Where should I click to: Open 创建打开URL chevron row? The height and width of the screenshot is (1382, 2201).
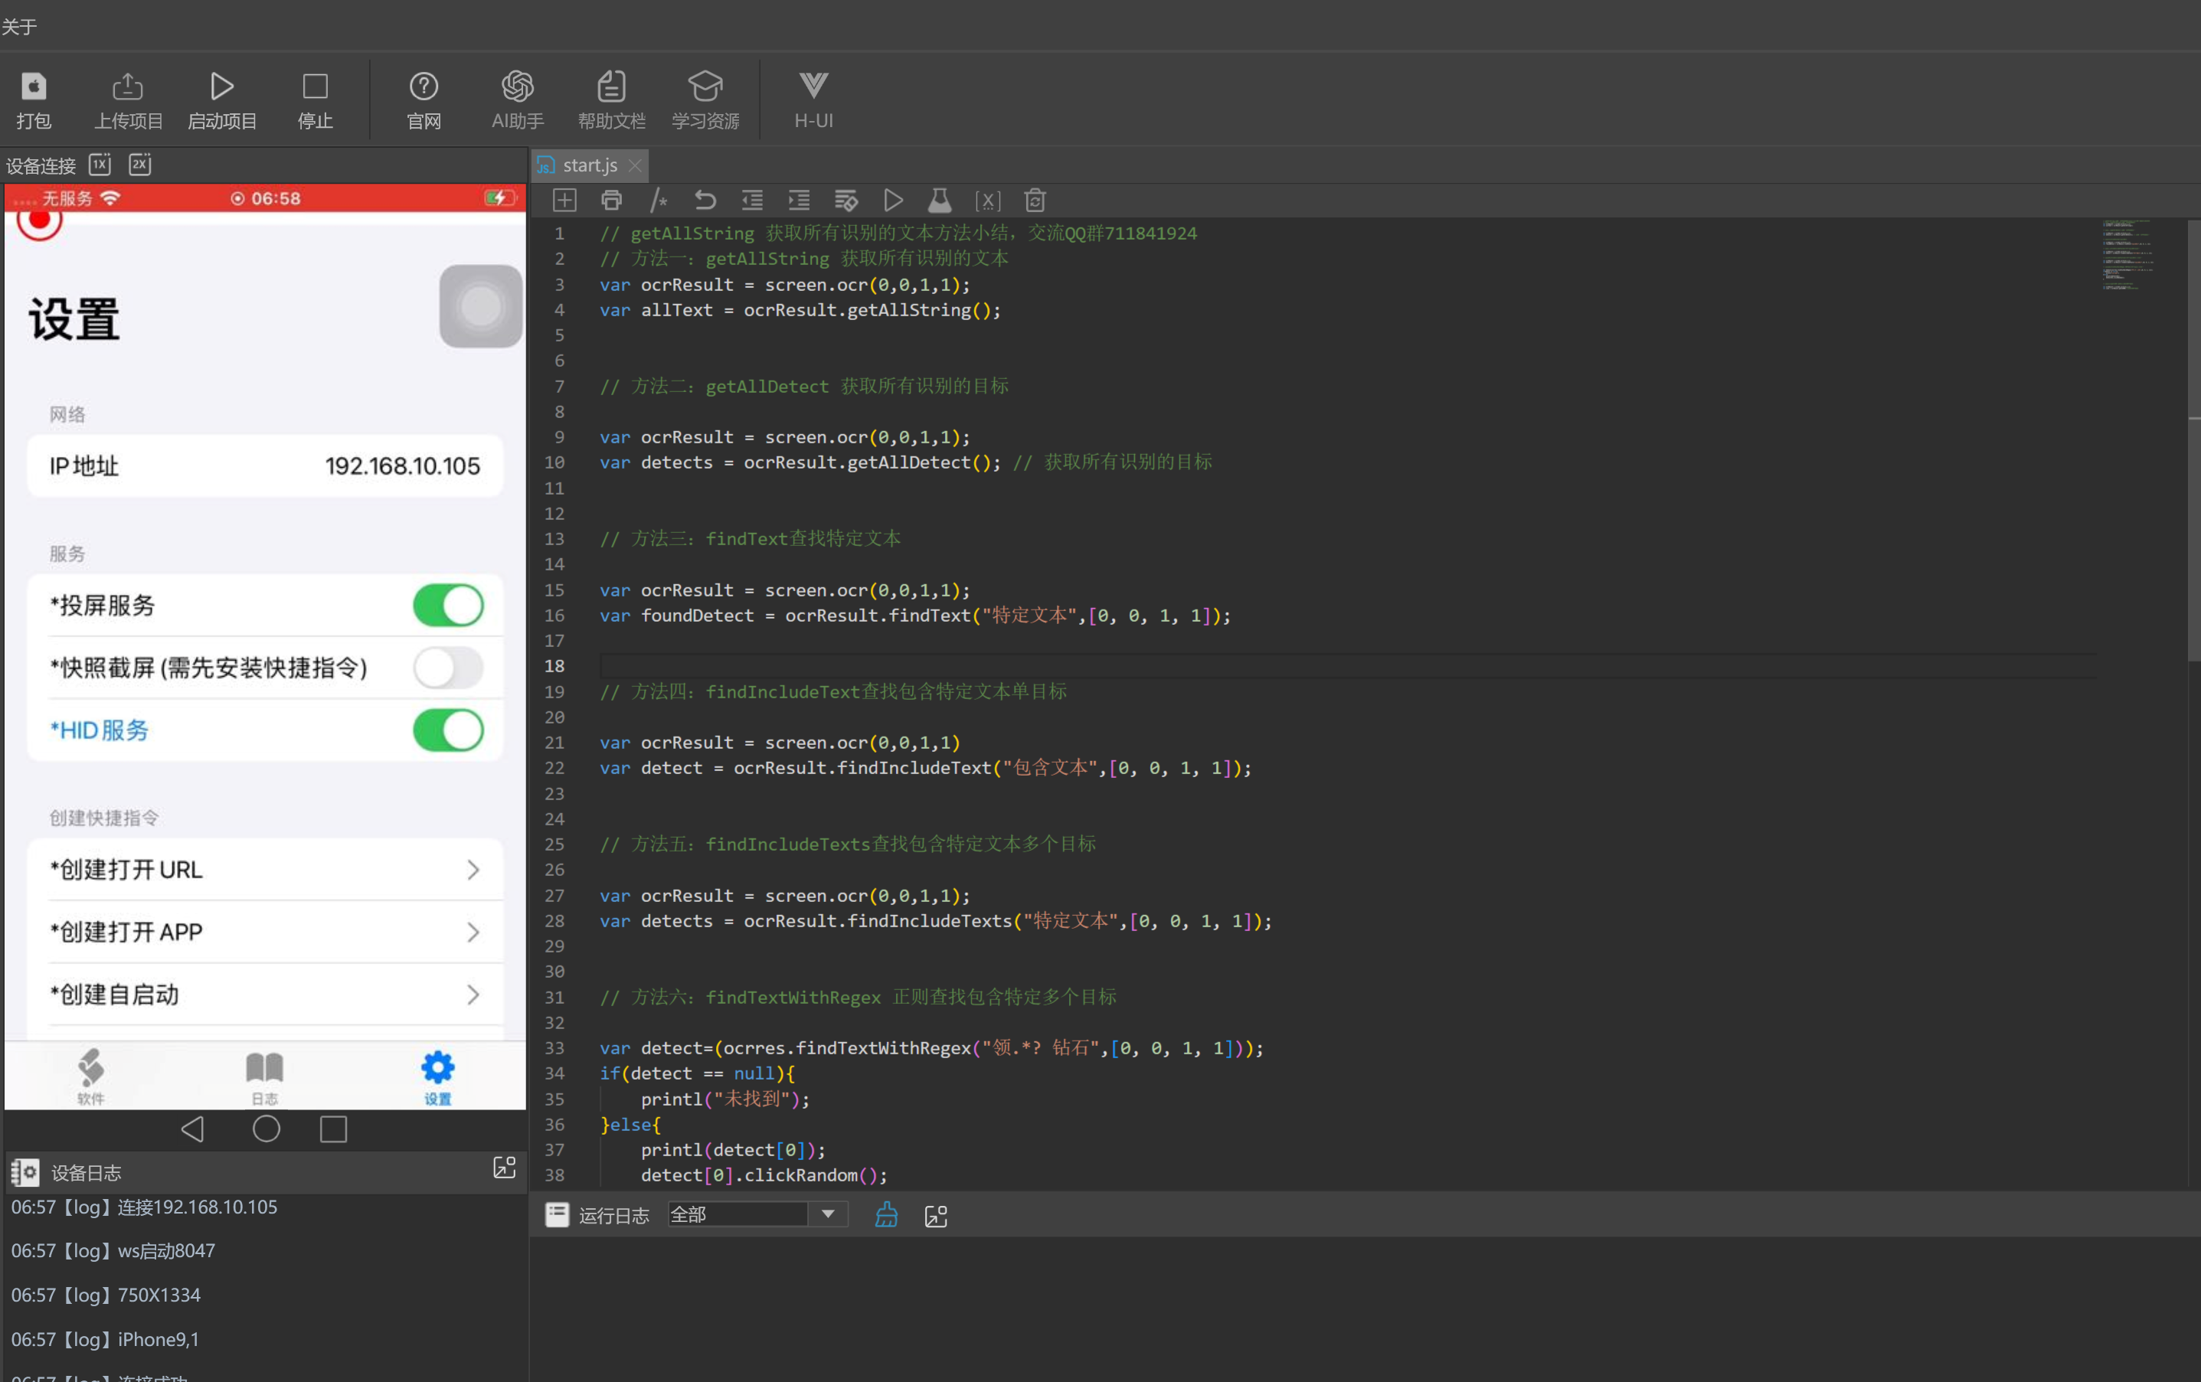coord(265,869)
